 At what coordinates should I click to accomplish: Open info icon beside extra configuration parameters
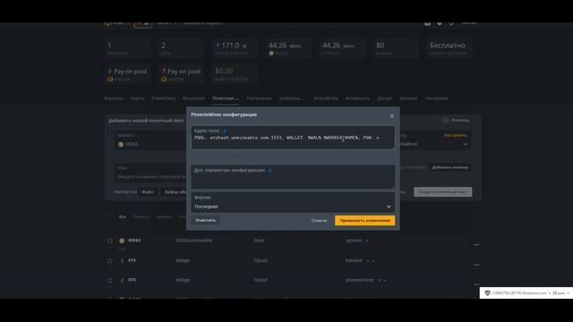[x=270, y=171]
